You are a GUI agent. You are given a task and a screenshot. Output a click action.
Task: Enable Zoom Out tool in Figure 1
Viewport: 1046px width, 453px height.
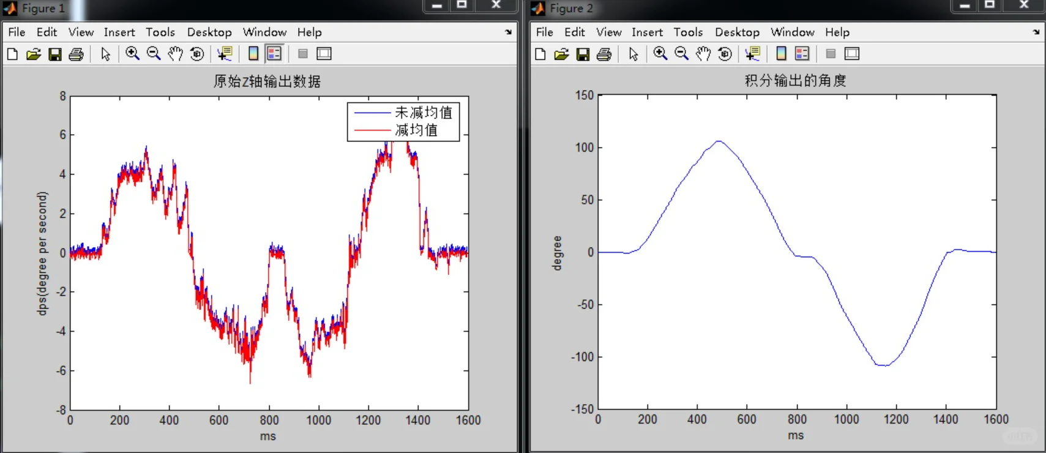point(154,54)
